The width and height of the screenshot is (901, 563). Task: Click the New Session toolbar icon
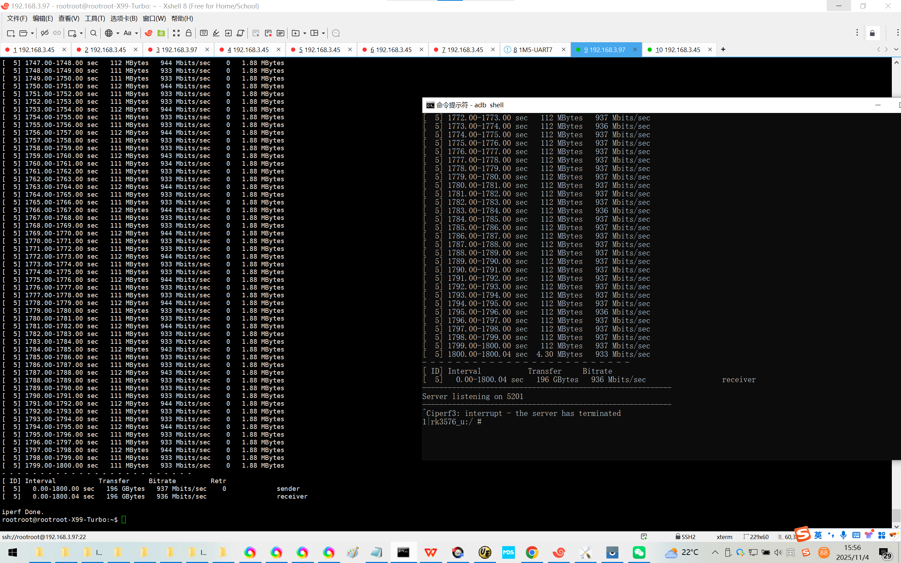click(11, 33)
